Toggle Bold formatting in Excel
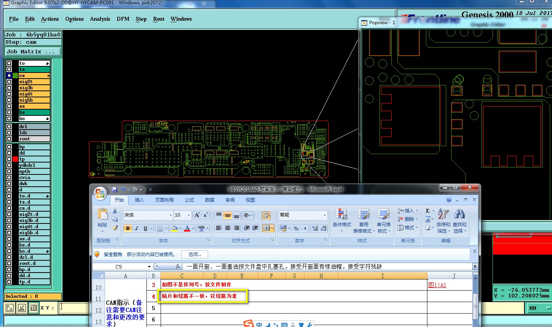552x327 pixels. point(128,228)
